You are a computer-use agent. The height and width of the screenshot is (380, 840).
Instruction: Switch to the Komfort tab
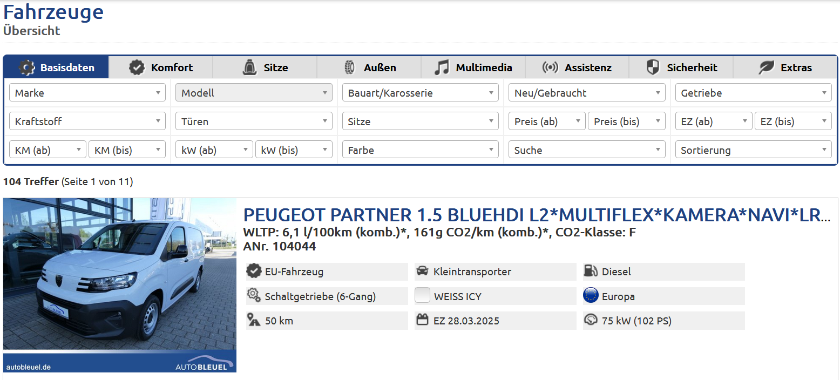(161, 67)
